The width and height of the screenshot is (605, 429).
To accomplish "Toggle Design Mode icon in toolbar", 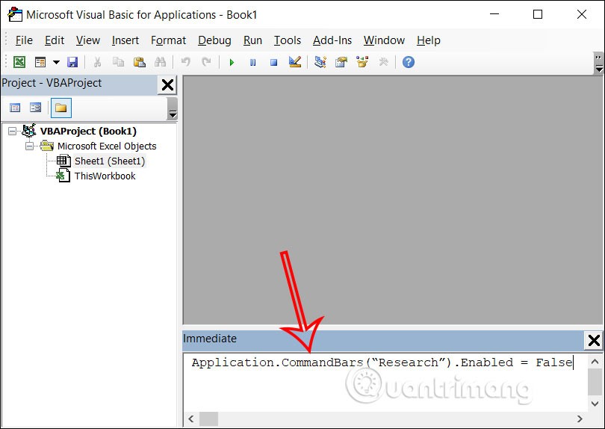I will point(294,62).
